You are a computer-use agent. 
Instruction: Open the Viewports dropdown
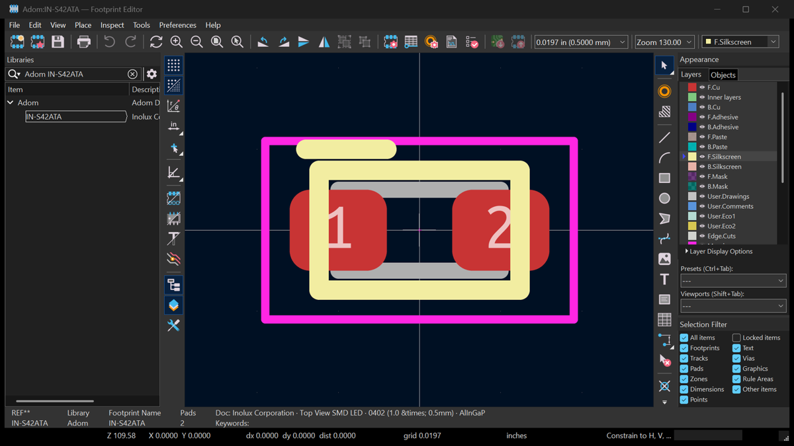(x=733, y=306)
